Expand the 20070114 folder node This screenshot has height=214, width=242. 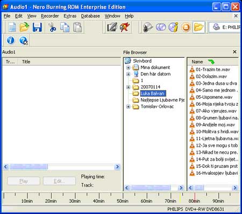click(x=128, y=87)
